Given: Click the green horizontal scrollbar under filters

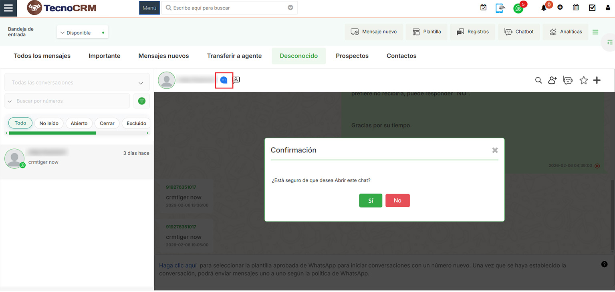Looking at the screenshot, I should pos(52,133).
